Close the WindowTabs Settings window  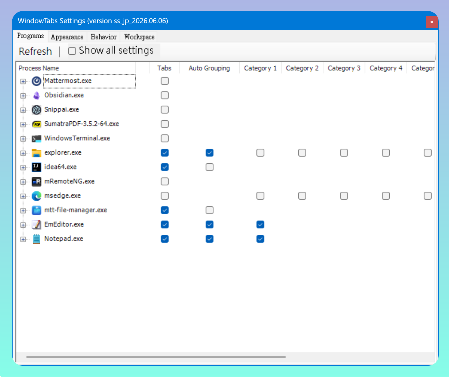(x=432, y=22)
